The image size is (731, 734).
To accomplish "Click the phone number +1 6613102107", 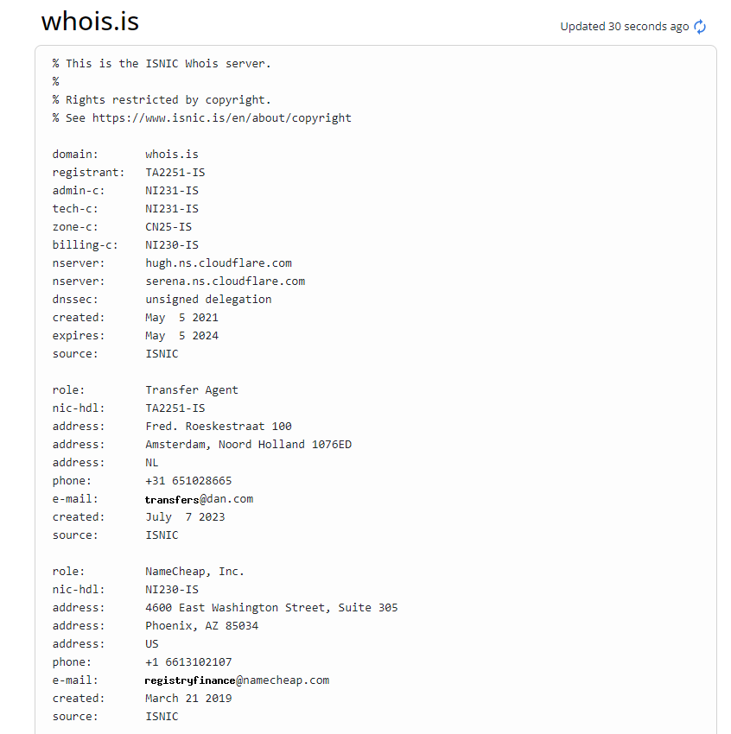I will (188, 662).
